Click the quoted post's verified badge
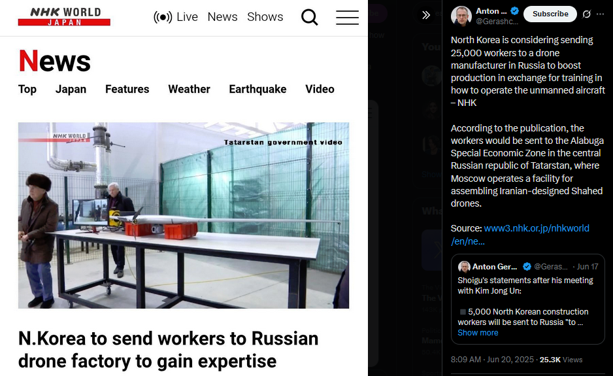Viewport: 613px width, 376px height. click(x=527, y=266)
